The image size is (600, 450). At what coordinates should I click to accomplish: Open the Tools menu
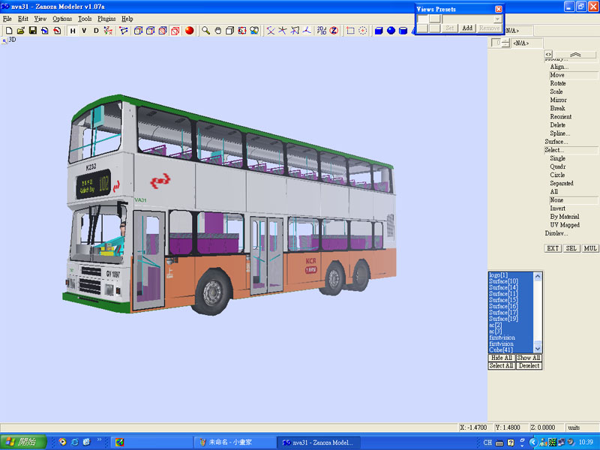coord(85,18)
